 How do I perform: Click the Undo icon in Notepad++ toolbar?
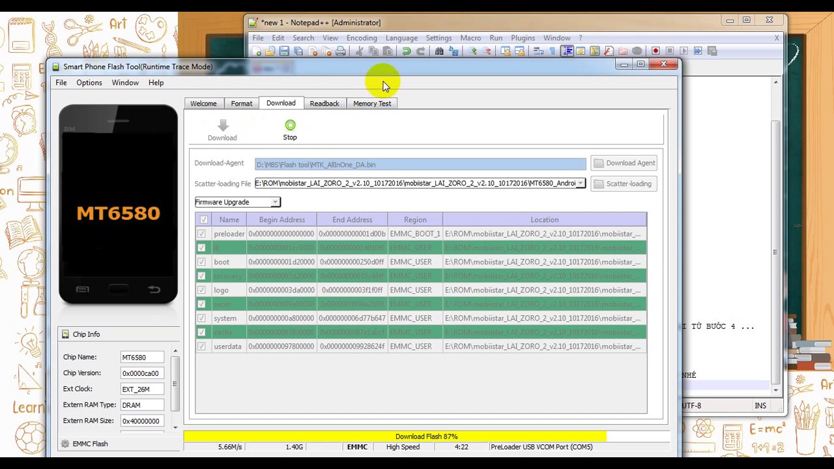(406, 51)
